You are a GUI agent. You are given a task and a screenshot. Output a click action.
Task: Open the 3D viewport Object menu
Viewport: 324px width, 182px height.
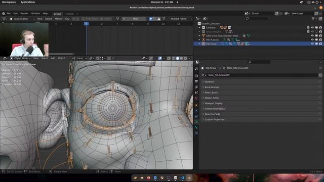click(61, 59)
